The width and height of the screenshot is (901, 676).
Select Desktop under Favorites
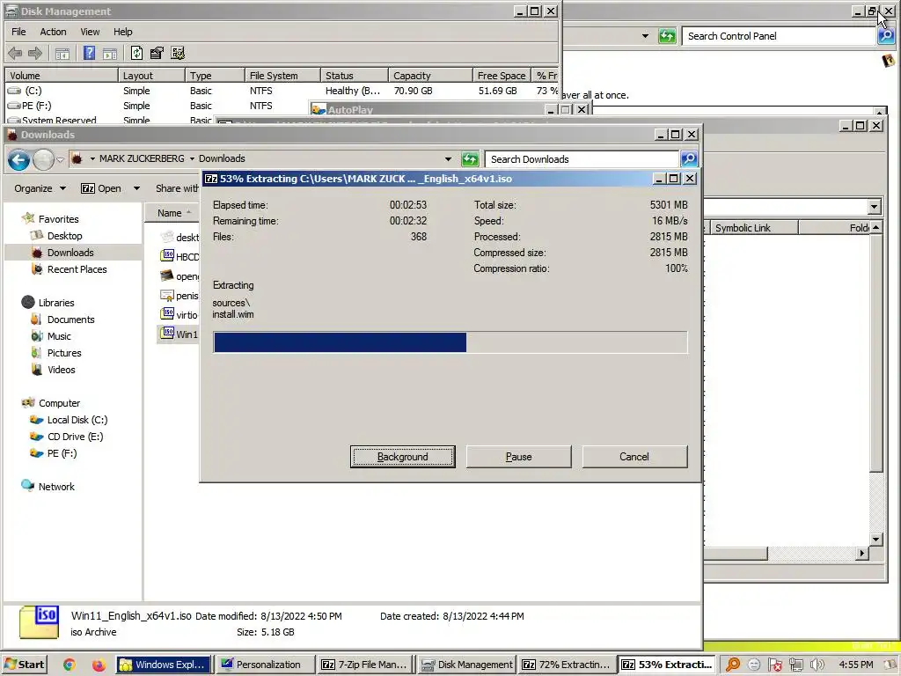[64, 236]
